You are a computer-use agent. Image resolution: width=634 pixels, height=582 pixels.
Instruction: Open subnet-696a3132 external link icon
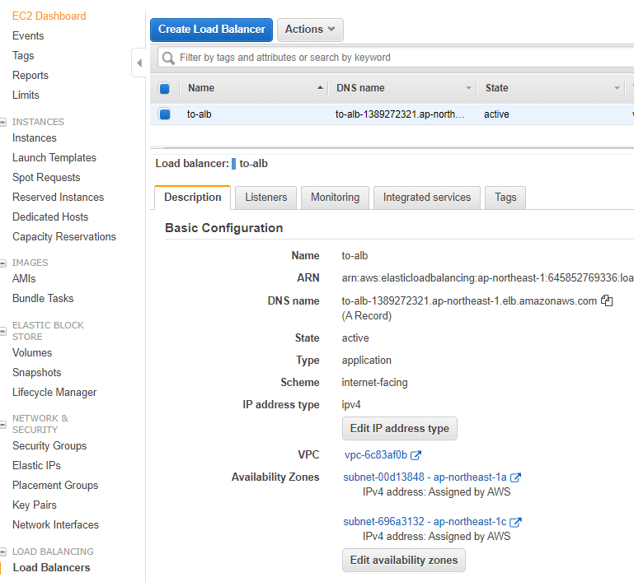(515, 522)
